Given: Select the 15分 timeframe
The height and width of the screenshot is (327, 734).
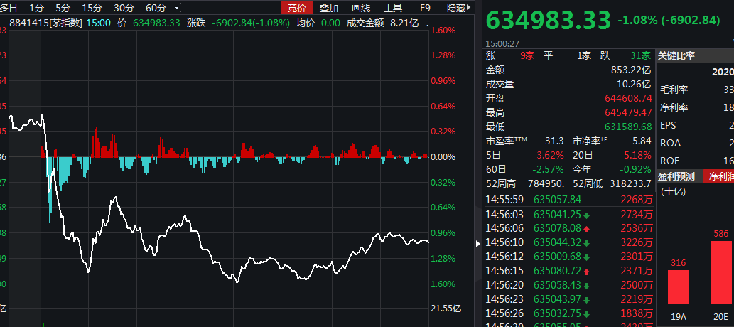Looking at the screenshot, I should pos(92,9).
